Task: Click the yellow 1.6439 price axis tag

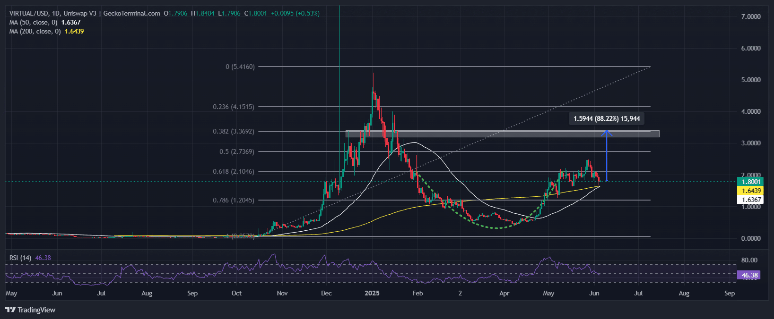Action: tap(750, 191)
